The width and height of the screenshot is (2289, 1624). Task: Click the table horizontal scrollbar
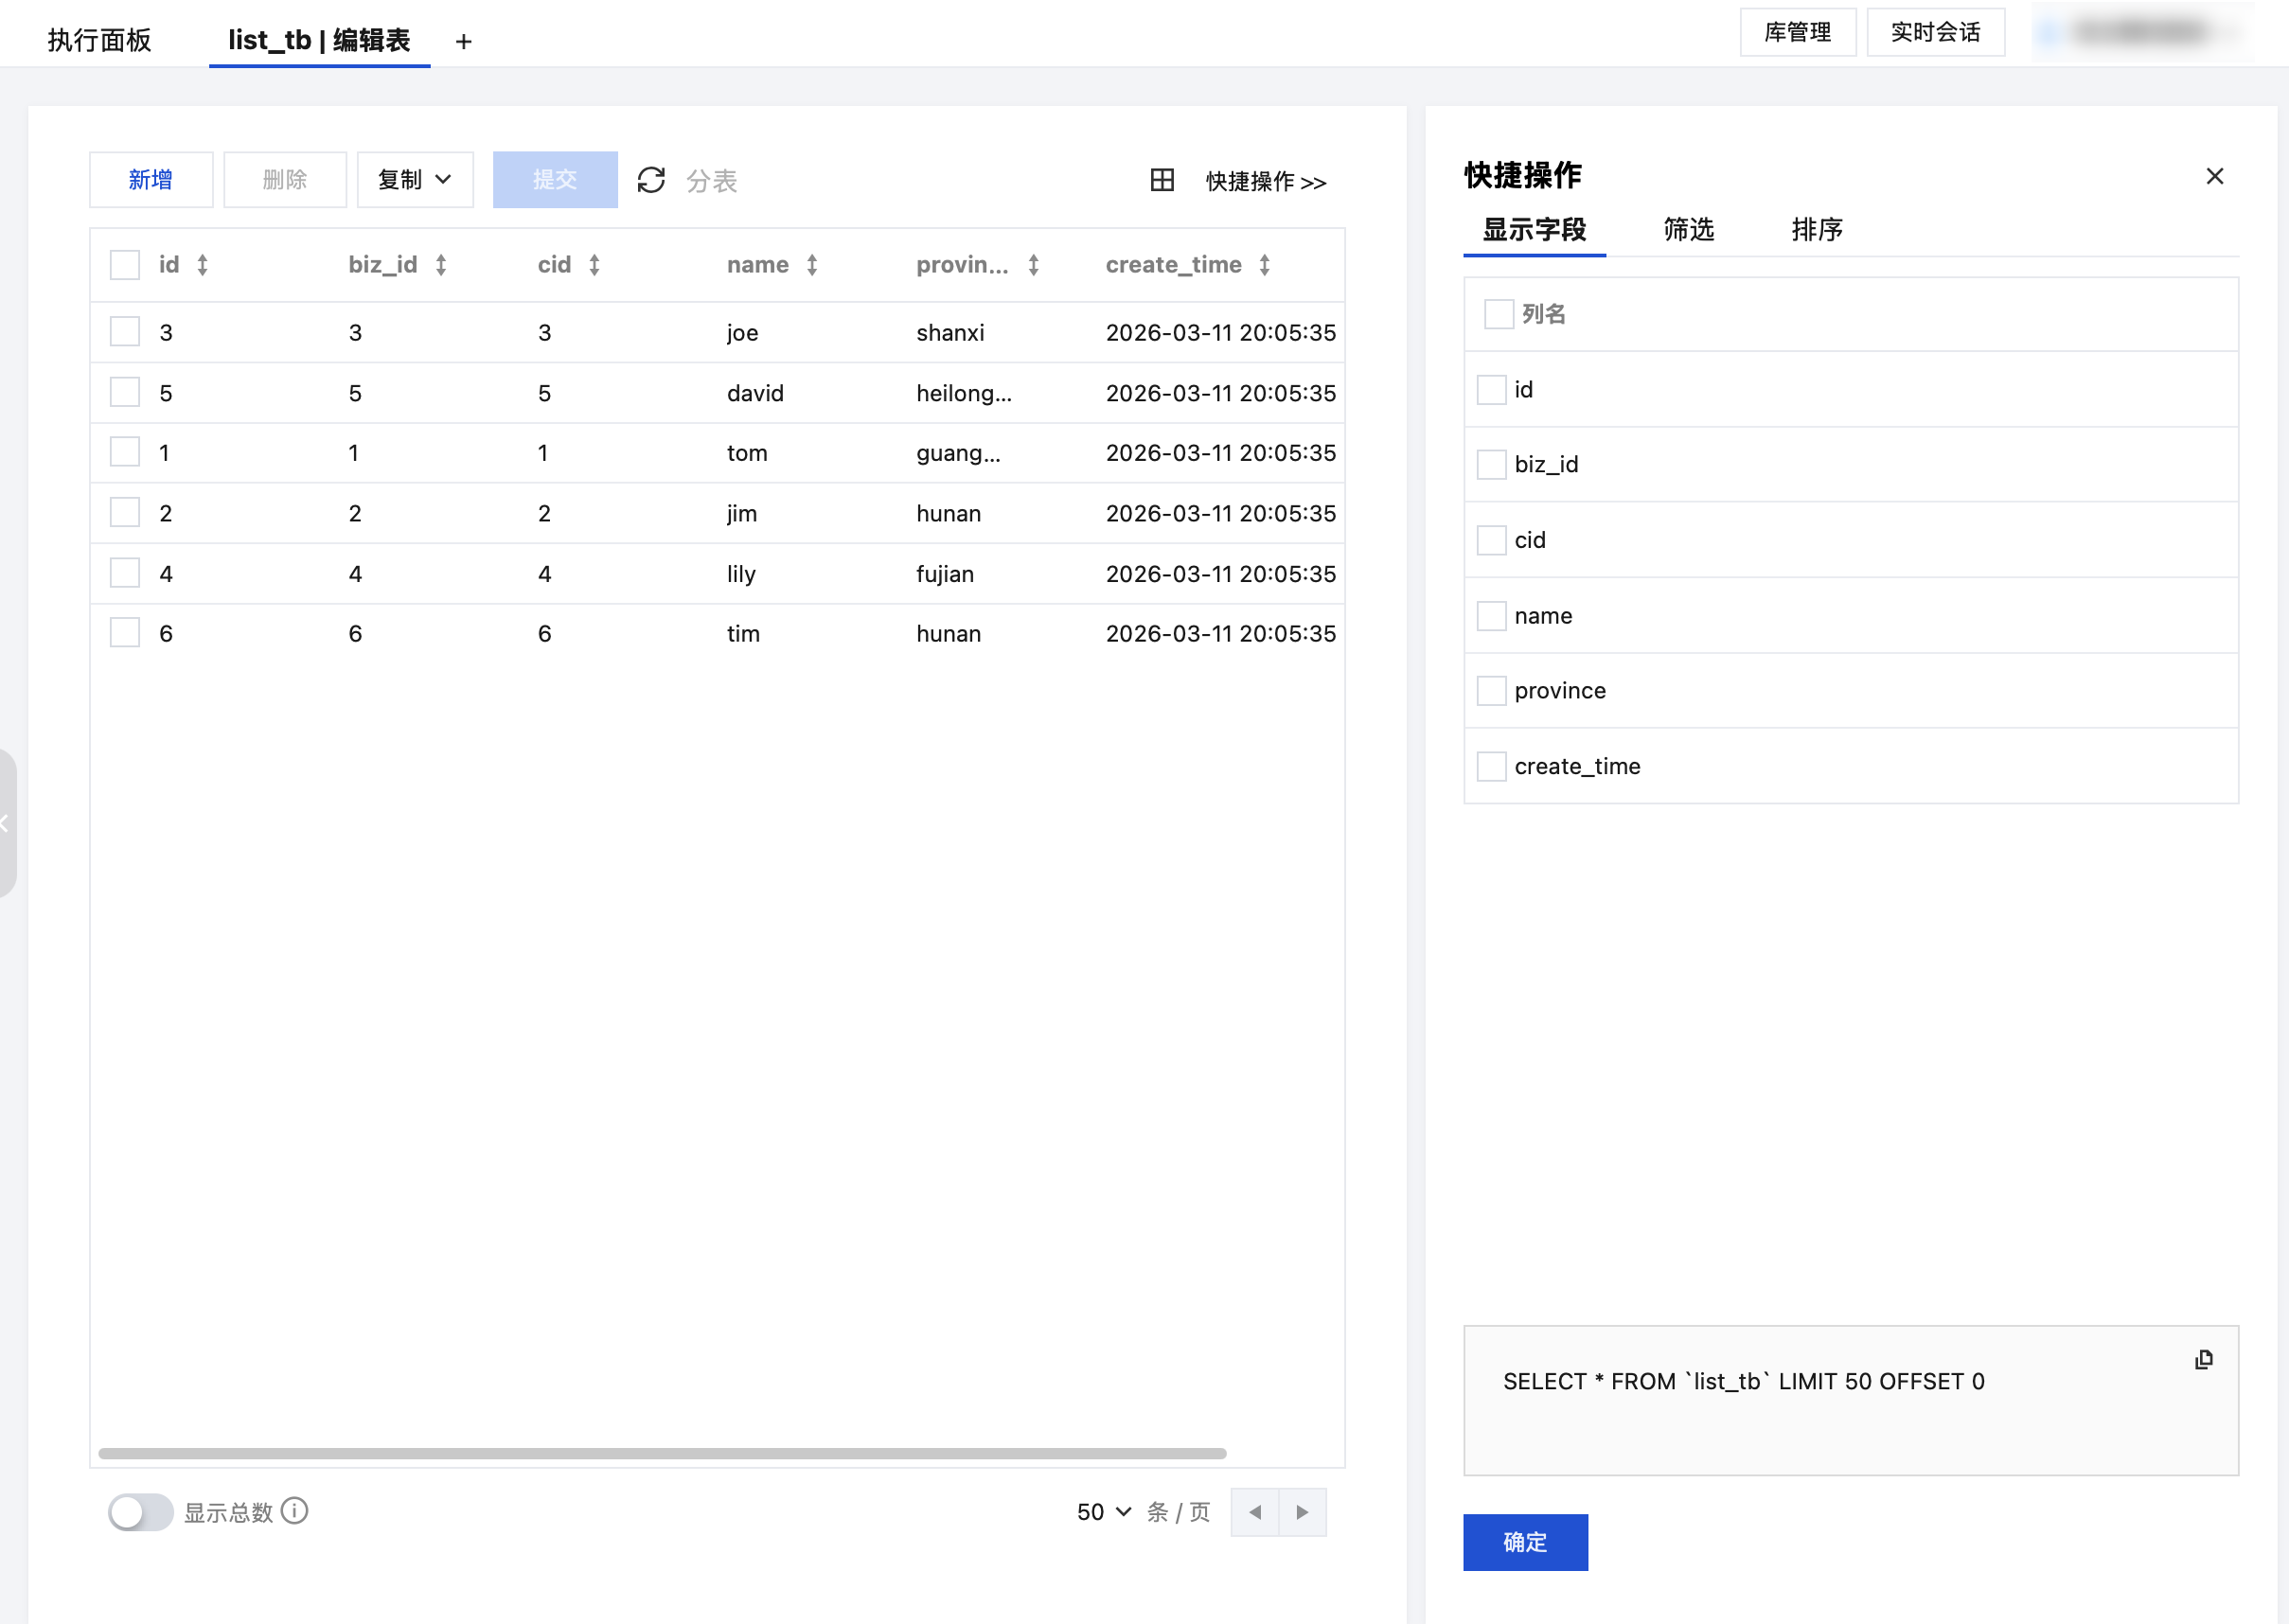pyautogui.click(x=662, y=1453)
